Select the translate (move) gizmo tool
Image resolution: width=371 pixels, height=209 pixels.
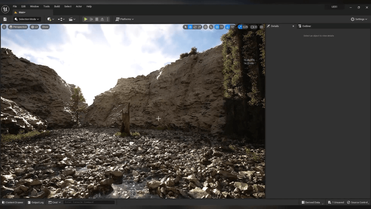coord(190,27)
